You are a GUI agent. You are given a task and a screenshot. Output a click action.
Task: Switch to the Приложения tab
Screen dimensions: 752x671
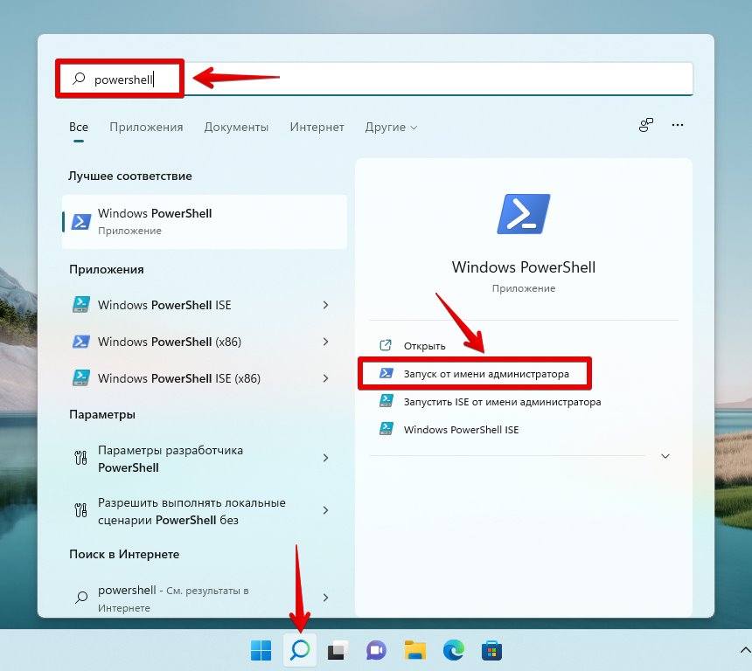coord(146,127)
